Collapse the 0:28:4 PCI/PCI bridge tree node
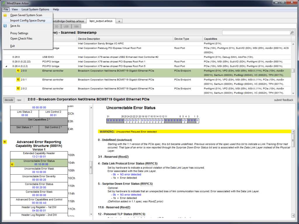Screen dimensions: 299x224 [x=6, y=66]
